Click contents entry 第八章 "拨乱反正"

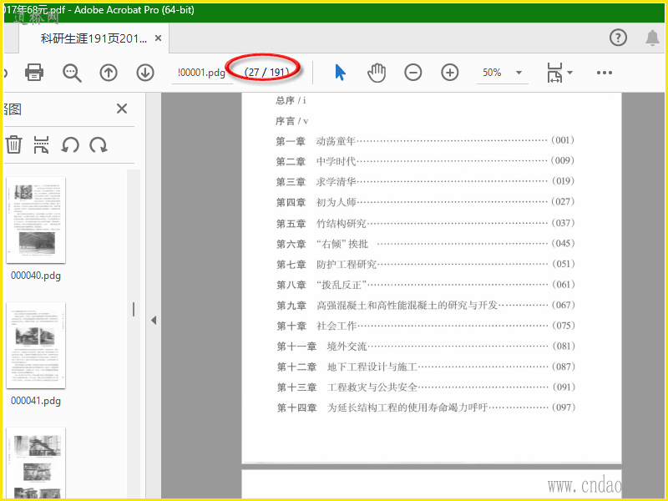[425, 285]
